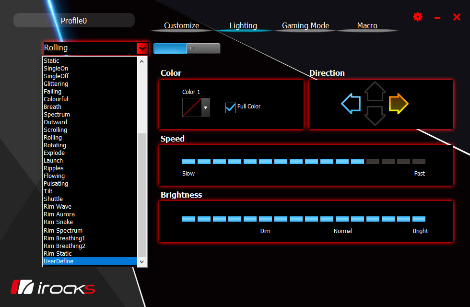Choose UserDefine from the effect list
Viewport: 470px width, 307px height.
[x=90, y=261]
